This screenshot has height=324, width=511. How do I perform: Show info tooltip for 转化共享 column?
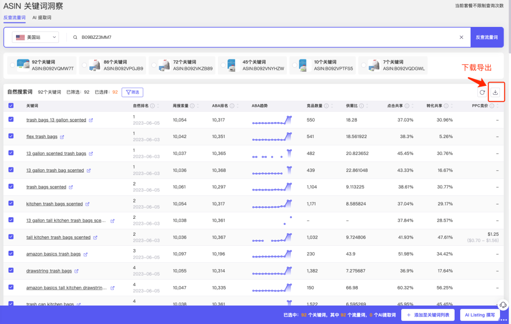446,106
